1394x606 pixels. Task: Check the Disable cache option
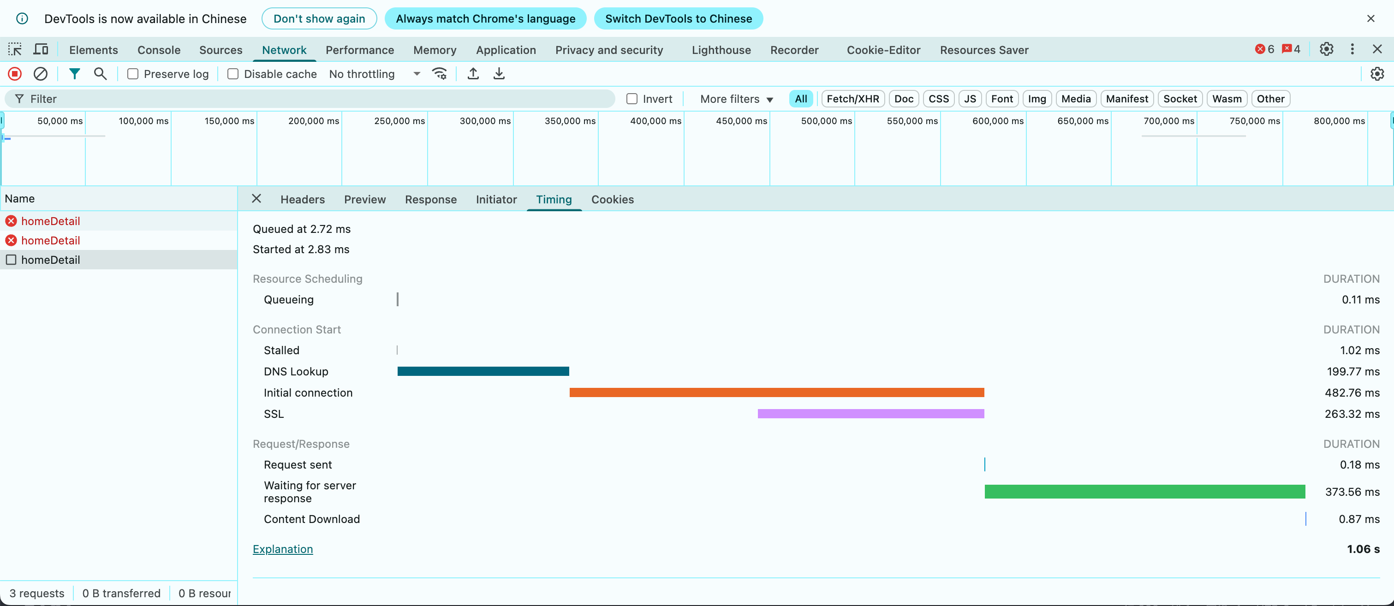coord(233,74)
